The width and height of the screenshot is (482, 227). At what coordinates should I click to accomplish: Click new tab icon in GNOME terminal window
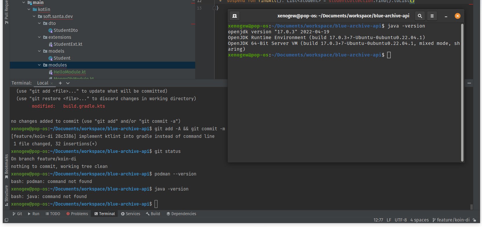[x=235, y=16]
